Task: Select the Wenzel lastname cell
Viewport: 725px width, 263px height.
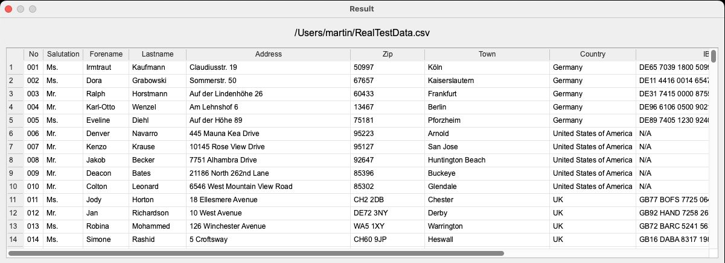Action: [x=158, y=107]
